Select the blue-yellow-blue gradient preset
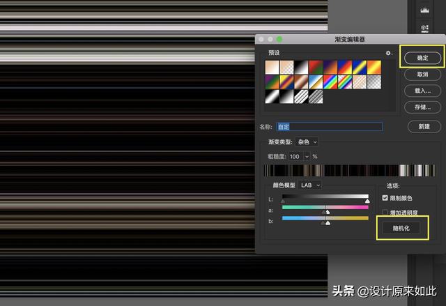The image size is (446, 306). [360, 67]
